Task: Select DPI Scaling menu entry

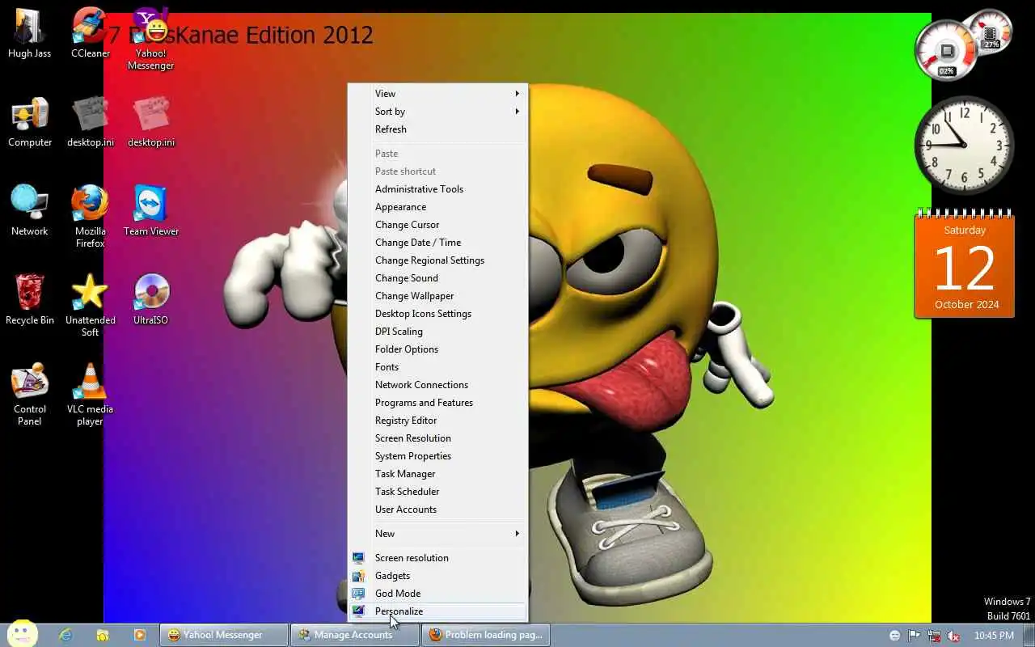Action: pyautogui.click(x=437, y=332)
